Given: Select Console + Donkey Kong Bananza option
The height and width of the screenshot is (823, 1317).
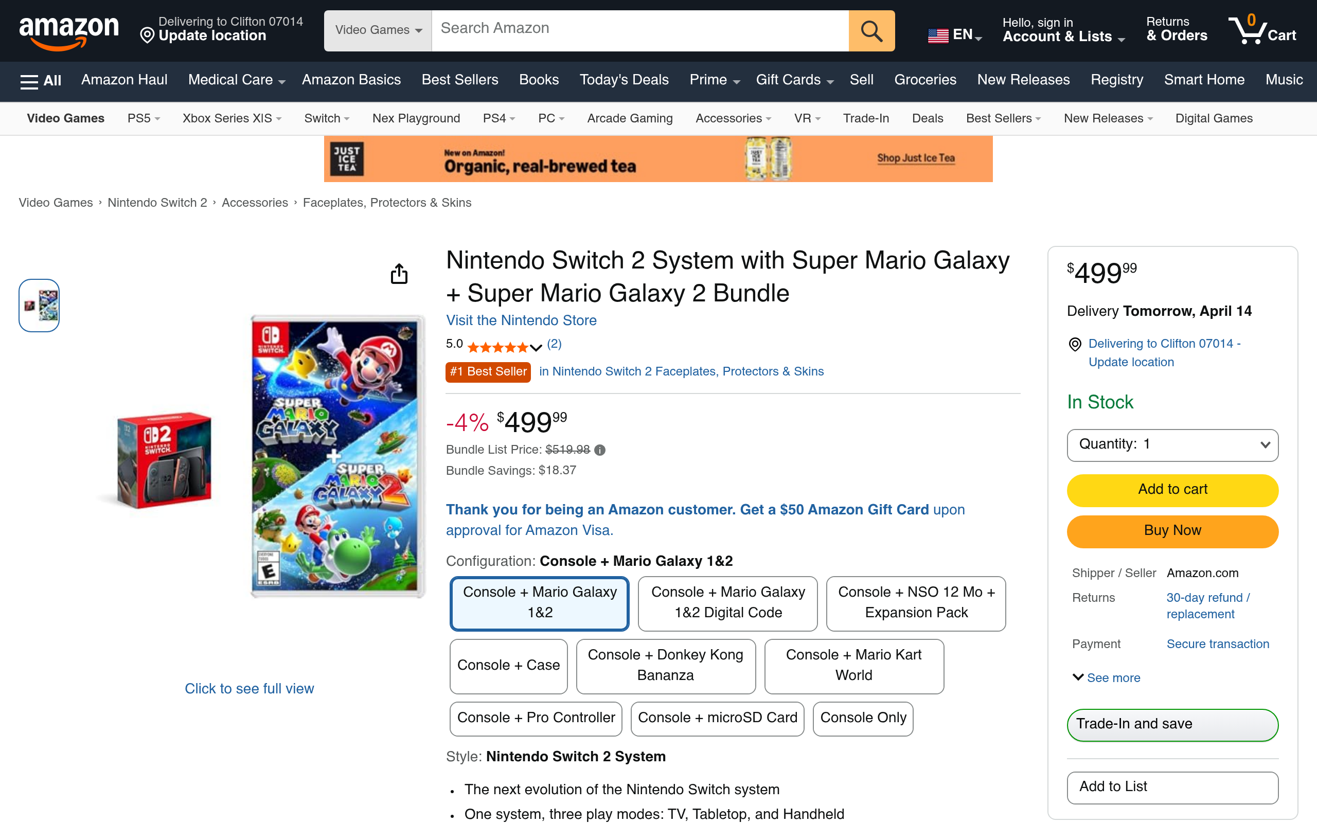Looking at the screenshot, I should 665,665.
